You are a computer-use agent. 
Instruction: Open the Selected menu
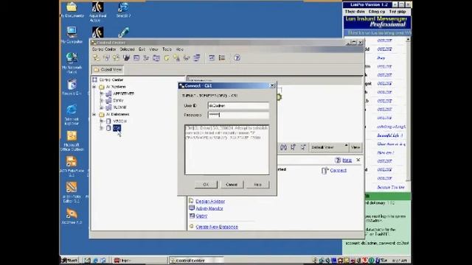point(127,49)
